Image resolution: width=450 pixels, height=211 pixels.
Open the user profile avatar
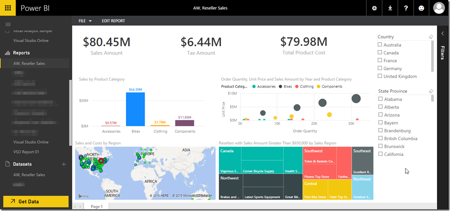tap(439, 8)
